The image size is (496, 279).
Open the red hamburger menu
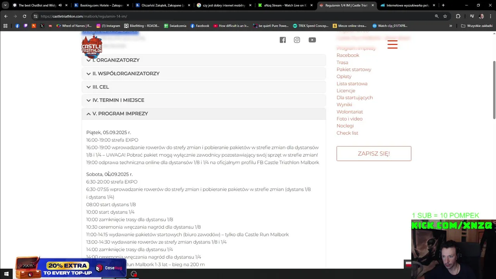(393, 44)
